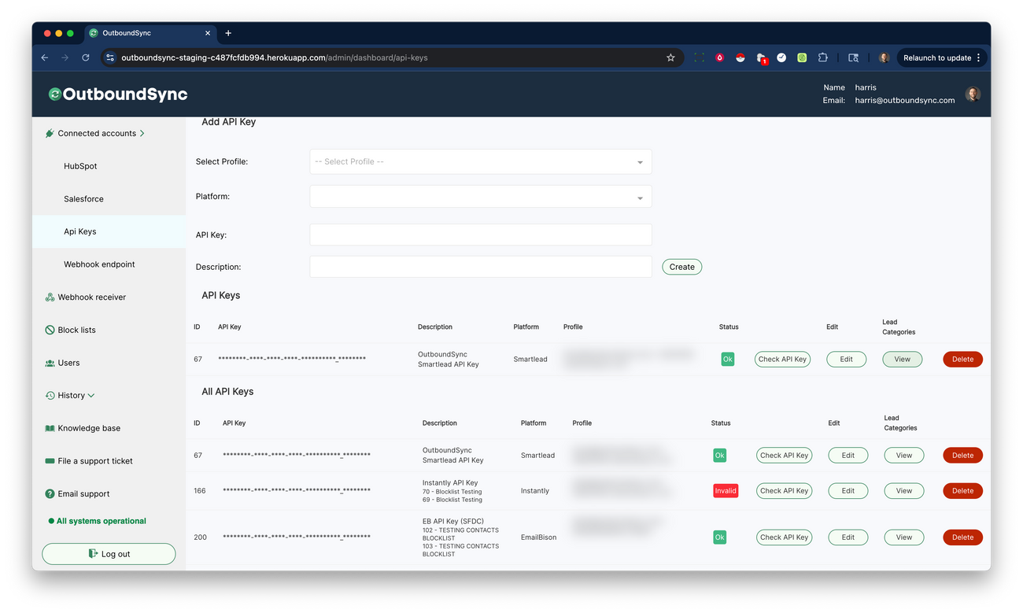Click the History clock icon
1023x613 pixels.
coord(50,395)
